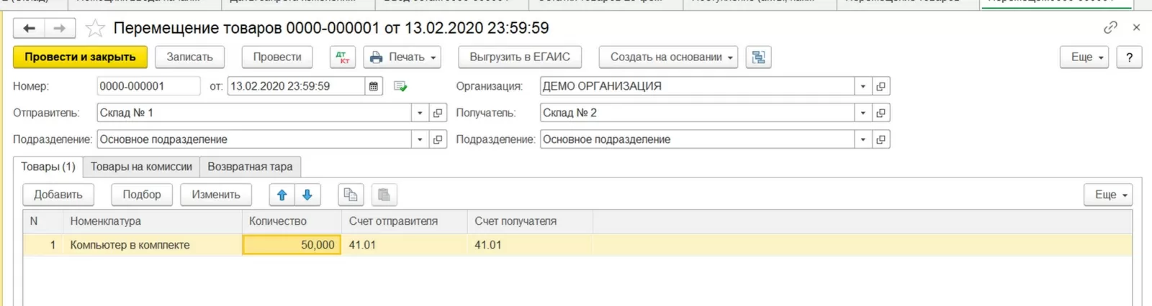The image size is (1152, 306).
Task: Add document to favorites with star
Action: click(95, 29)
